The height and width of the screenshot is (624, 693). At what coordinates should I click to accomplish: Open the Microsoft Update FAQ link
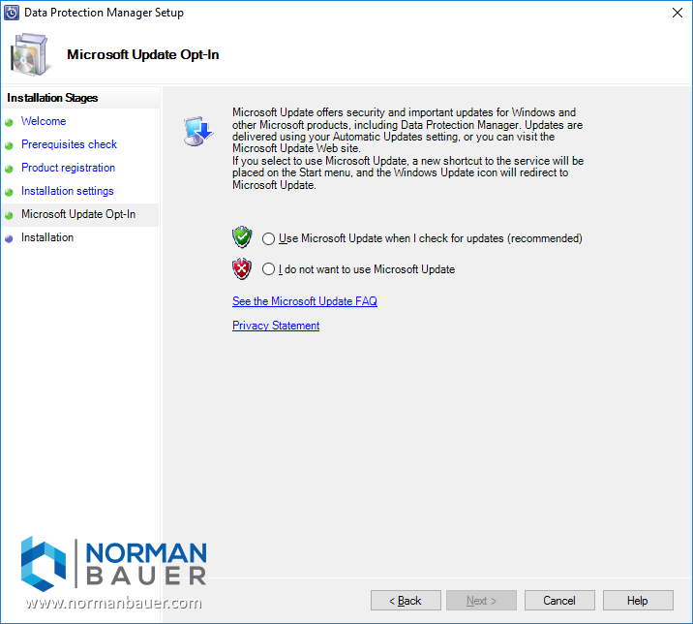pyautogui.click(x=305, y=301)
